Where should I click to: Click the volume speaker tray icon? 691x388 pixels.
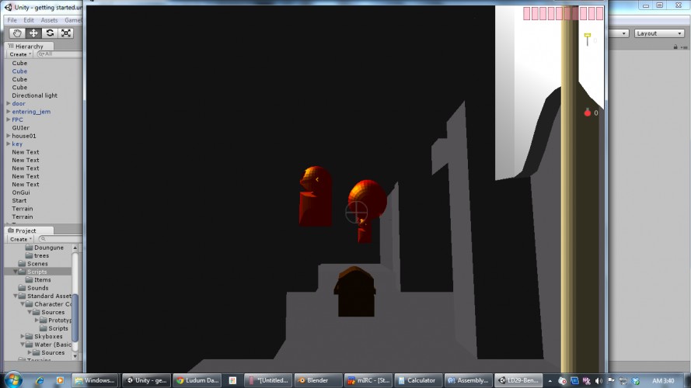click(x=599, y=381)
